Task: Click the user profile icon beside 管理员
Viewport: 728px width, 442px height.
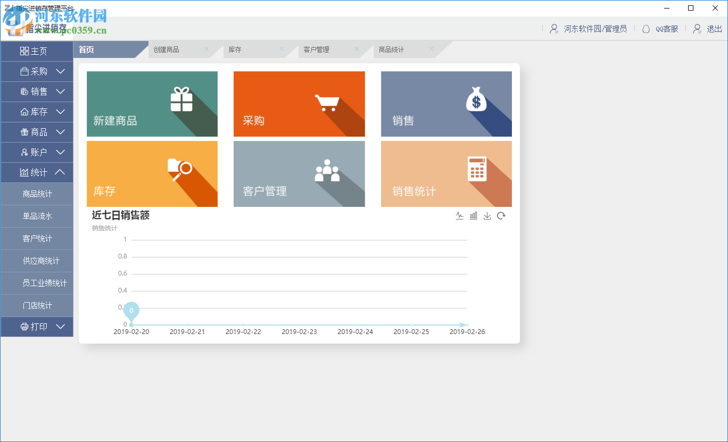Action: [555, 29]
